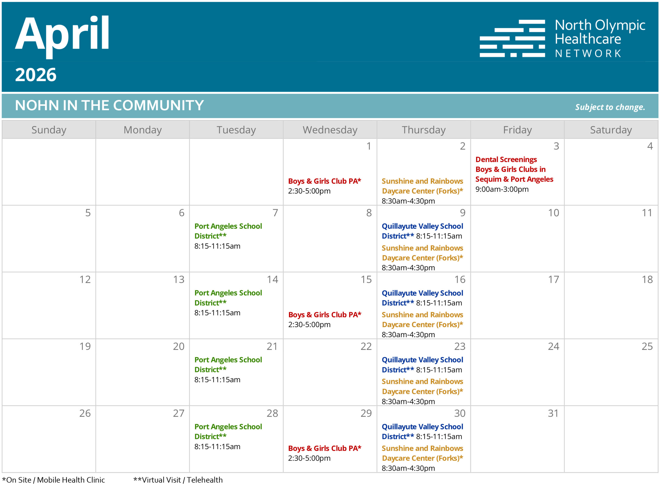
Task: Click the date number 31 cell
Action: [x=553, y=413]
